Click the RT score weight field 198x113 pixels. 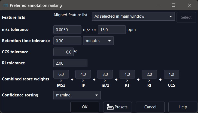tap(127, 74)
